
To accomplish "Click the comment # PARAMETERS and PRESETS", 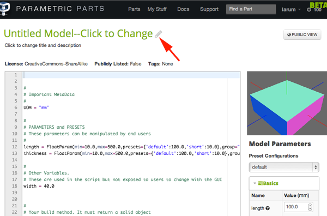I will (54, 127).
